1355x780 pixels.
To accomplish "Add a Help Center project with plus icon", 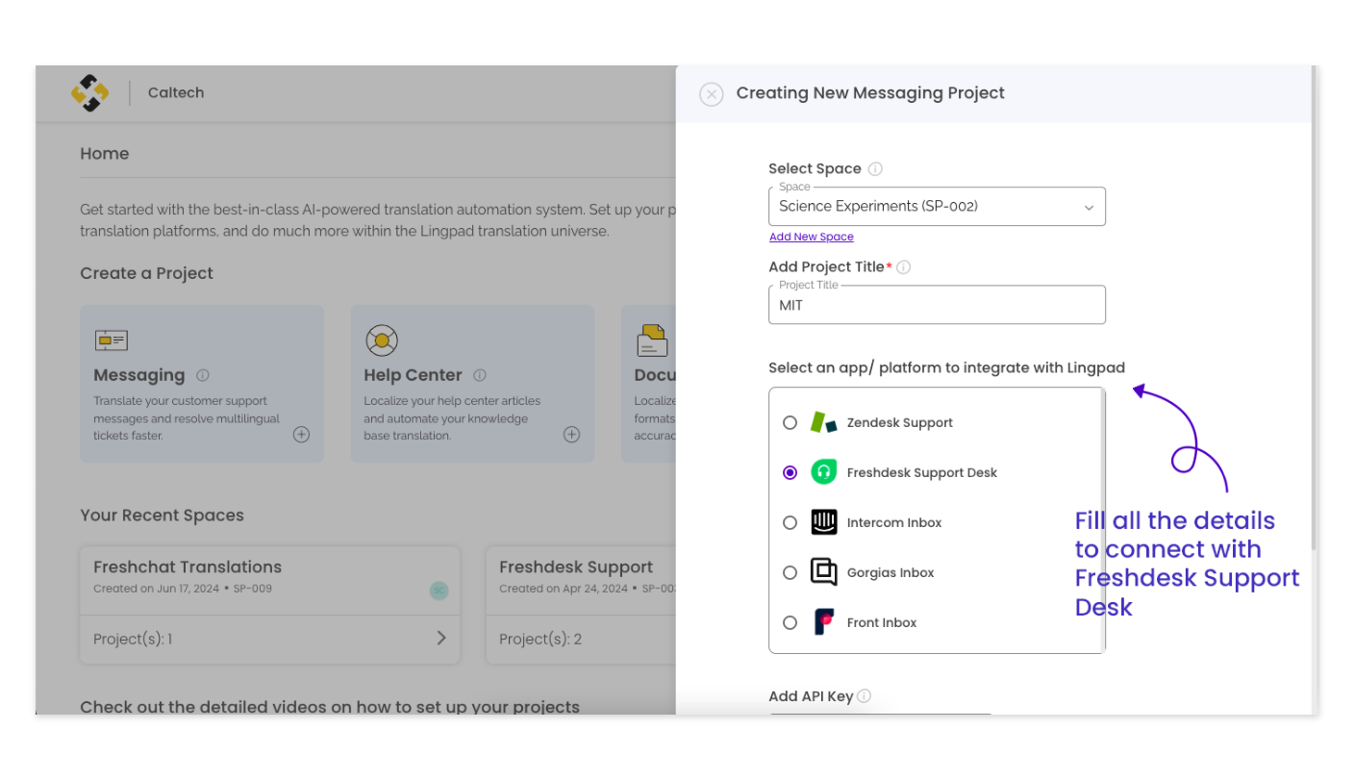I will pyautogui.click(x=571, y=435).
